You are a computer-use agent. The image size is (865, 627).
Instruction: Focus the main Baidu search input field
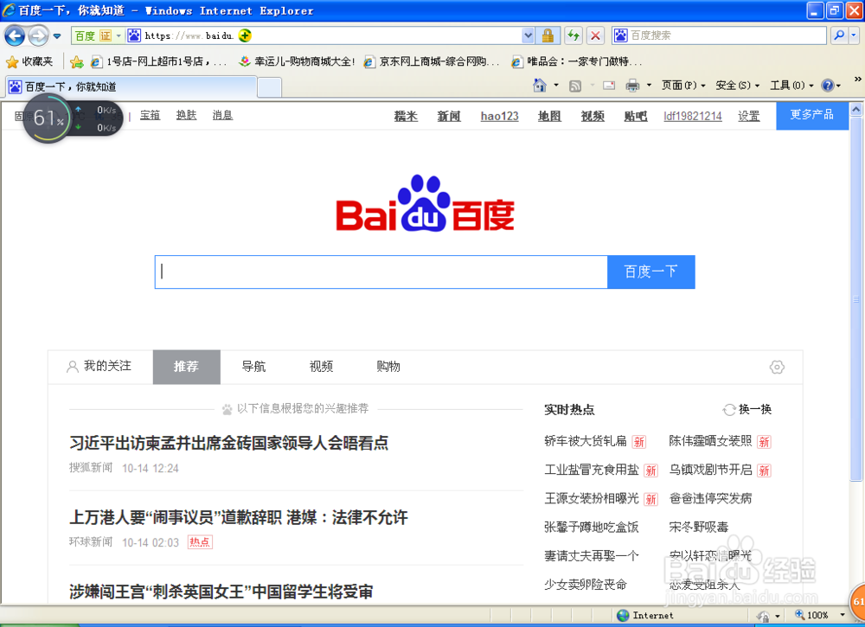pyautogui.click(x=381, y=272)
